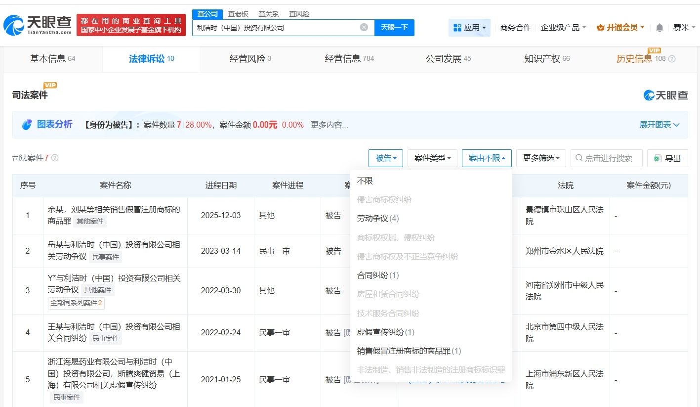Click the 点击进行搜索 search field
This screenshot has width=700, height=407.
point(607,158)
